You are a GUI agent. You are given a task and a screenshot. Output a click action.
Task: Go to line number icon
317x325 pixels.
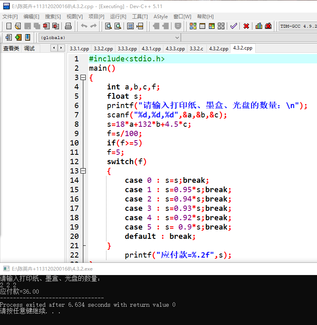[140, 26]
